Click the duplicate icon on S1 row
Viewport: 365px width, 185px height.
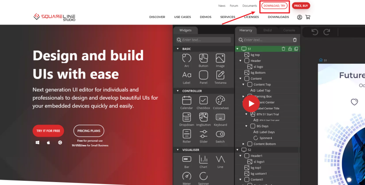(296, 49)
